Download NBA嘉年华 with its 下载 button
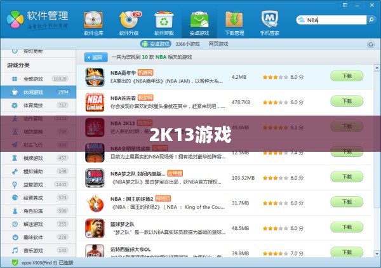 tap(347, 76)
